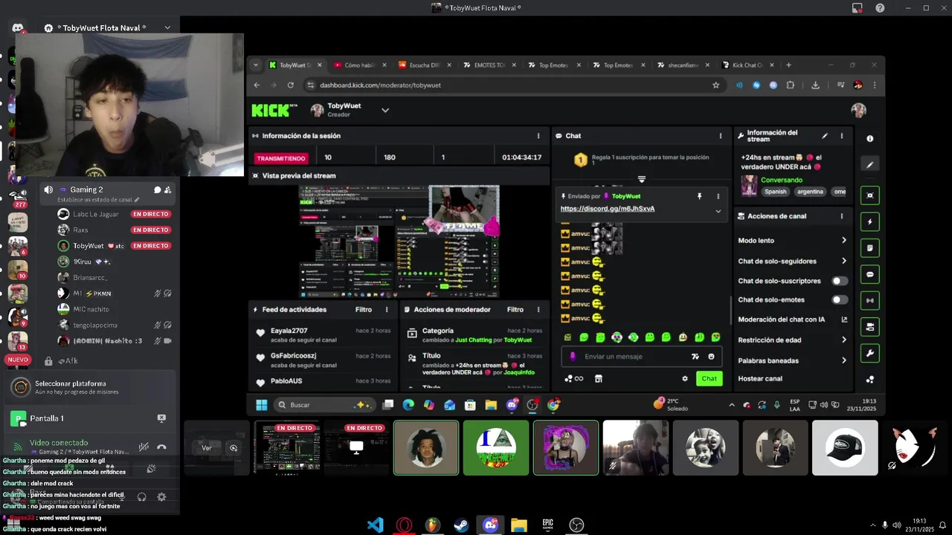Click the pencil edit icon in Kick's sidebar
The height and width of the screenshot is (535, 952).
(x=870, y=165)
